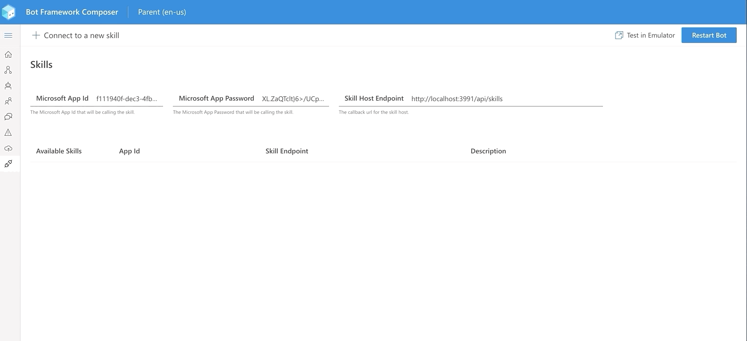Click the App Id column header

point(129,151)
